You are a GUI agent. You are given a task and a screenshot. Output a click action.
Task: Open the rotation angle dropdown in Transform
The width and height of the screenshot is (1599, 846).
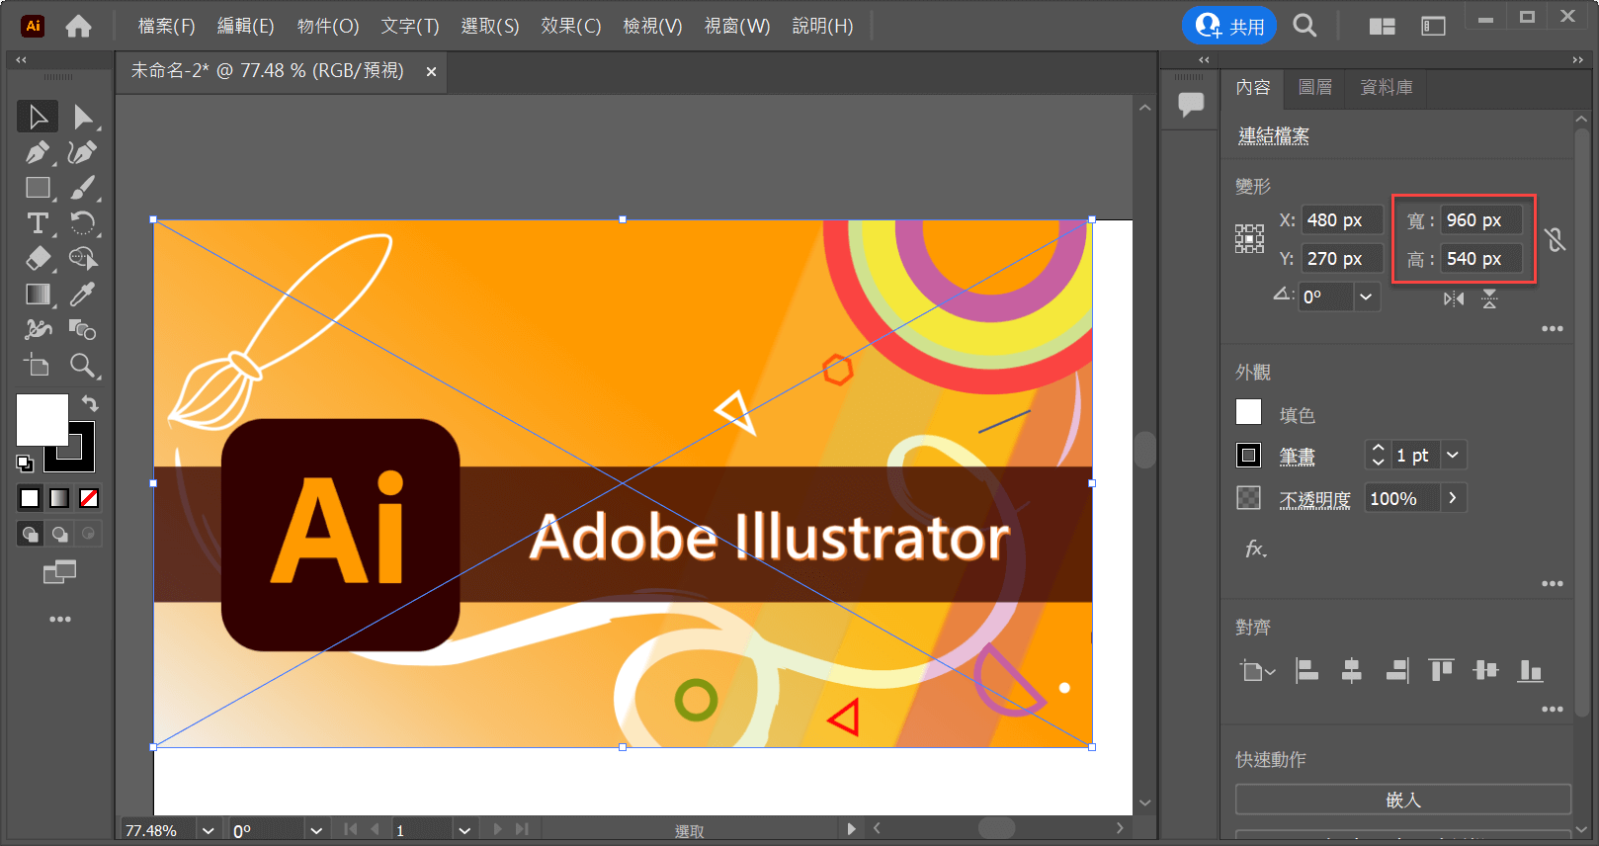pos(1366,296)
